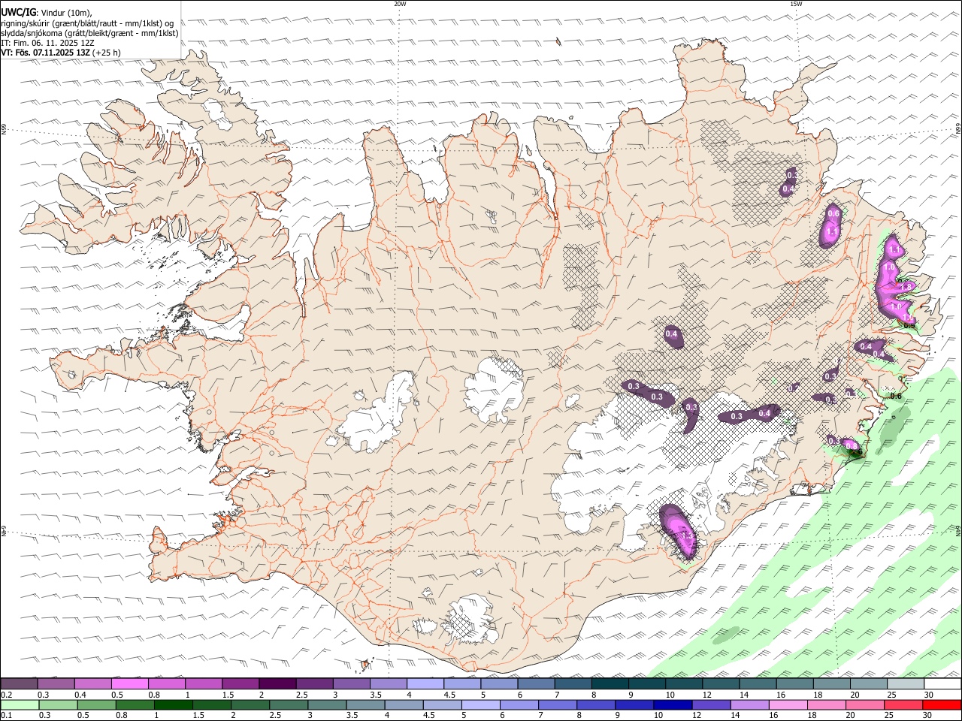Select the dark teal 8 swatch on snow scale
The width and height of the screenshot is (962, 721).
tap(610, 684)
